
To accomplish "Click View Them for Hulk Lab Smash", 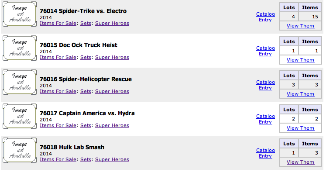I will 300,162.
